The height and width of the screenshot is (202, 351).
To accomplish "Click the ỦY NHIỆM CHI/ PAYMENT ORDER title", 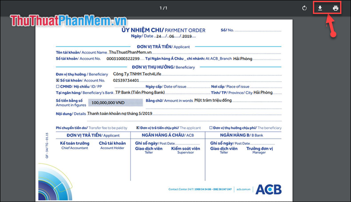I will point(163,30).
